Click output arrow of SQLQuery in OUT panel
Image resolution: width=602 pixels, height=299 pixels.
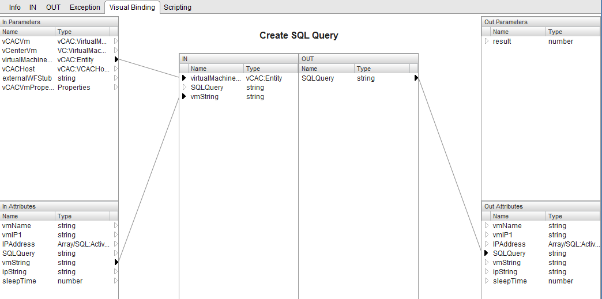click(416, 78)
